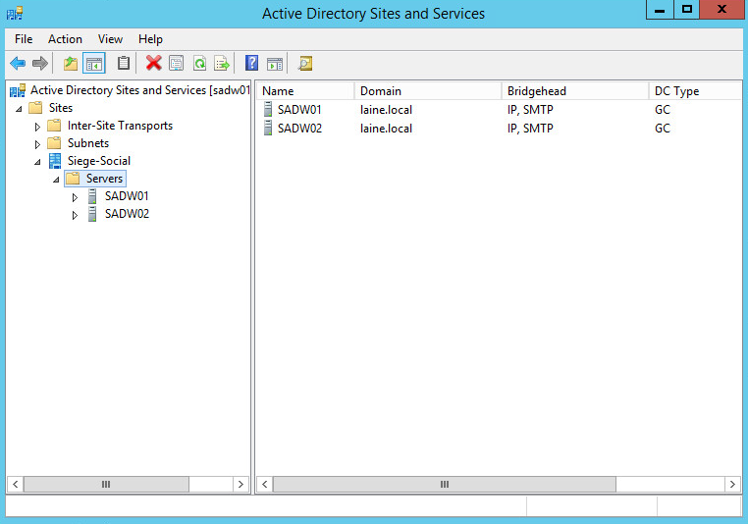Open the View menu
Viewport: 748px width, 524px height.
(110, 39)
